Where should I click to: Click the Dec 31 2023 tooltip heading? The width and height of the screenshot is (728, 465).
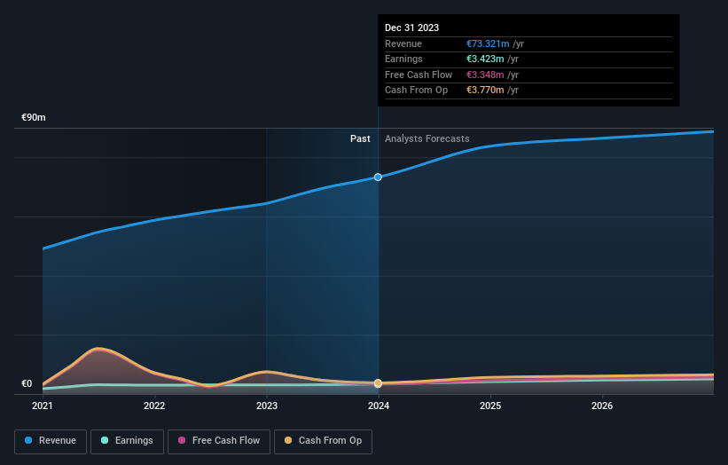(411, 28)
